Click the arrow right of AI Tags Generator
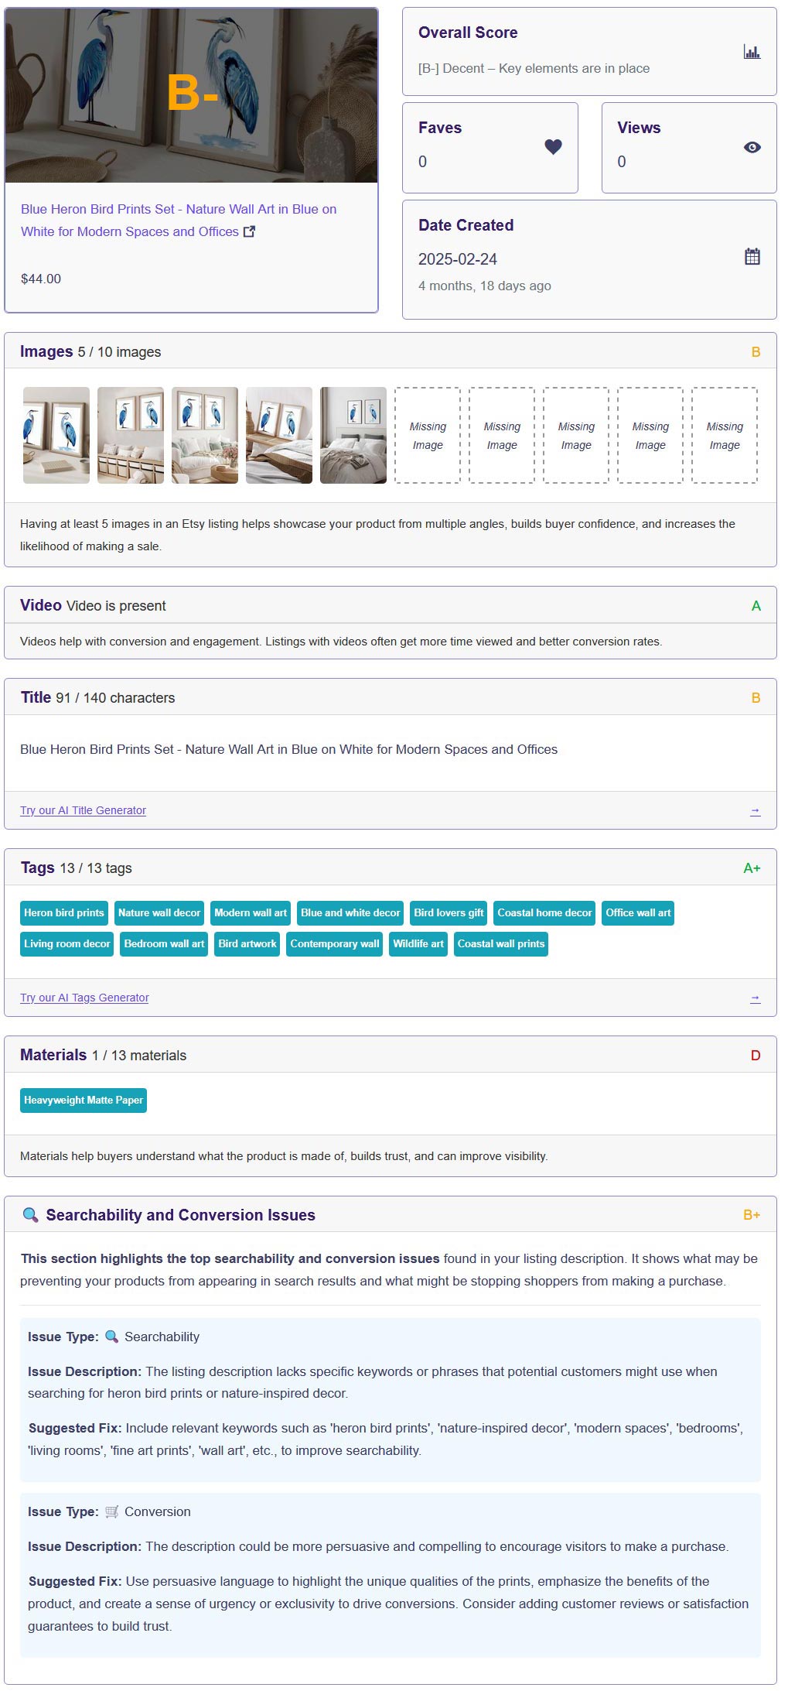 pyautogui.click(x=755, y=998)
